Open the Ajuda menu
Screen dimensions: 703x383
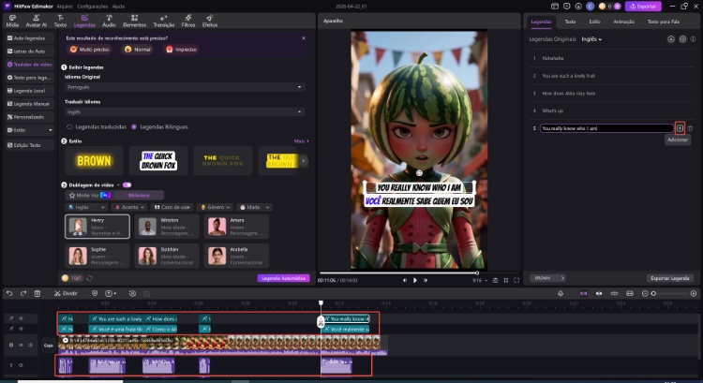pyautogui.click(x=118, y=7)
